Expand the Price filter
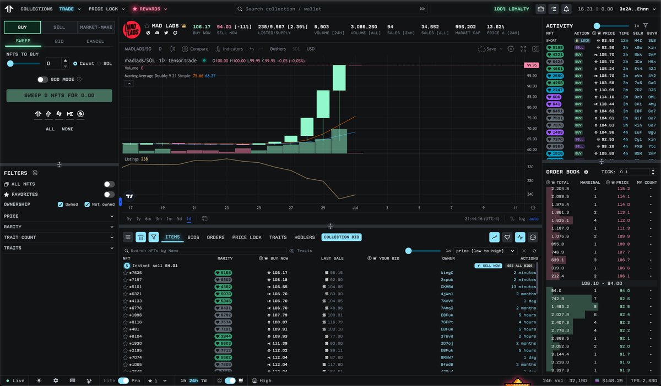The height and width of the screenshot is (386, 661). point(59,217)
